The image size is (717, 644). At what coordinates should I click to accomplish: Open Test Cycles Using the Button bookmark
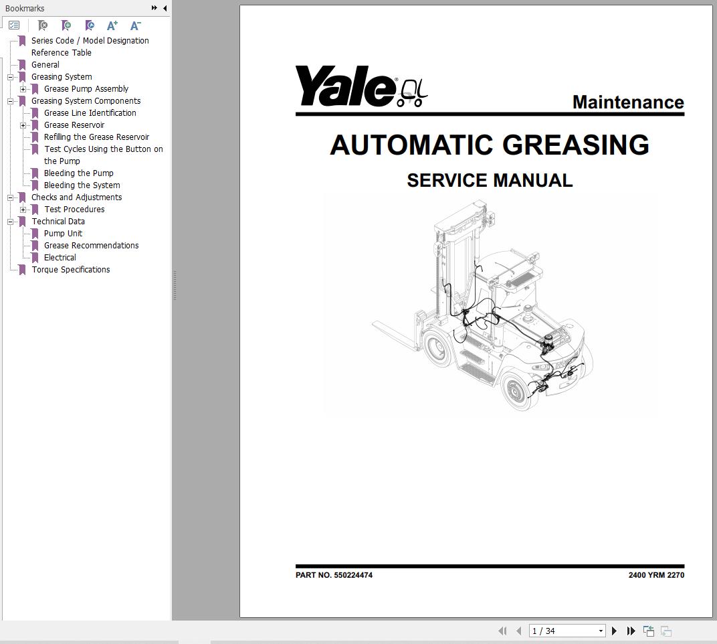tap(103, 155)
